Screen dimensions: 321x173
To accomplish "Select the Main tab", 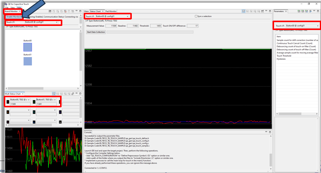I will [x=87, y=11].
